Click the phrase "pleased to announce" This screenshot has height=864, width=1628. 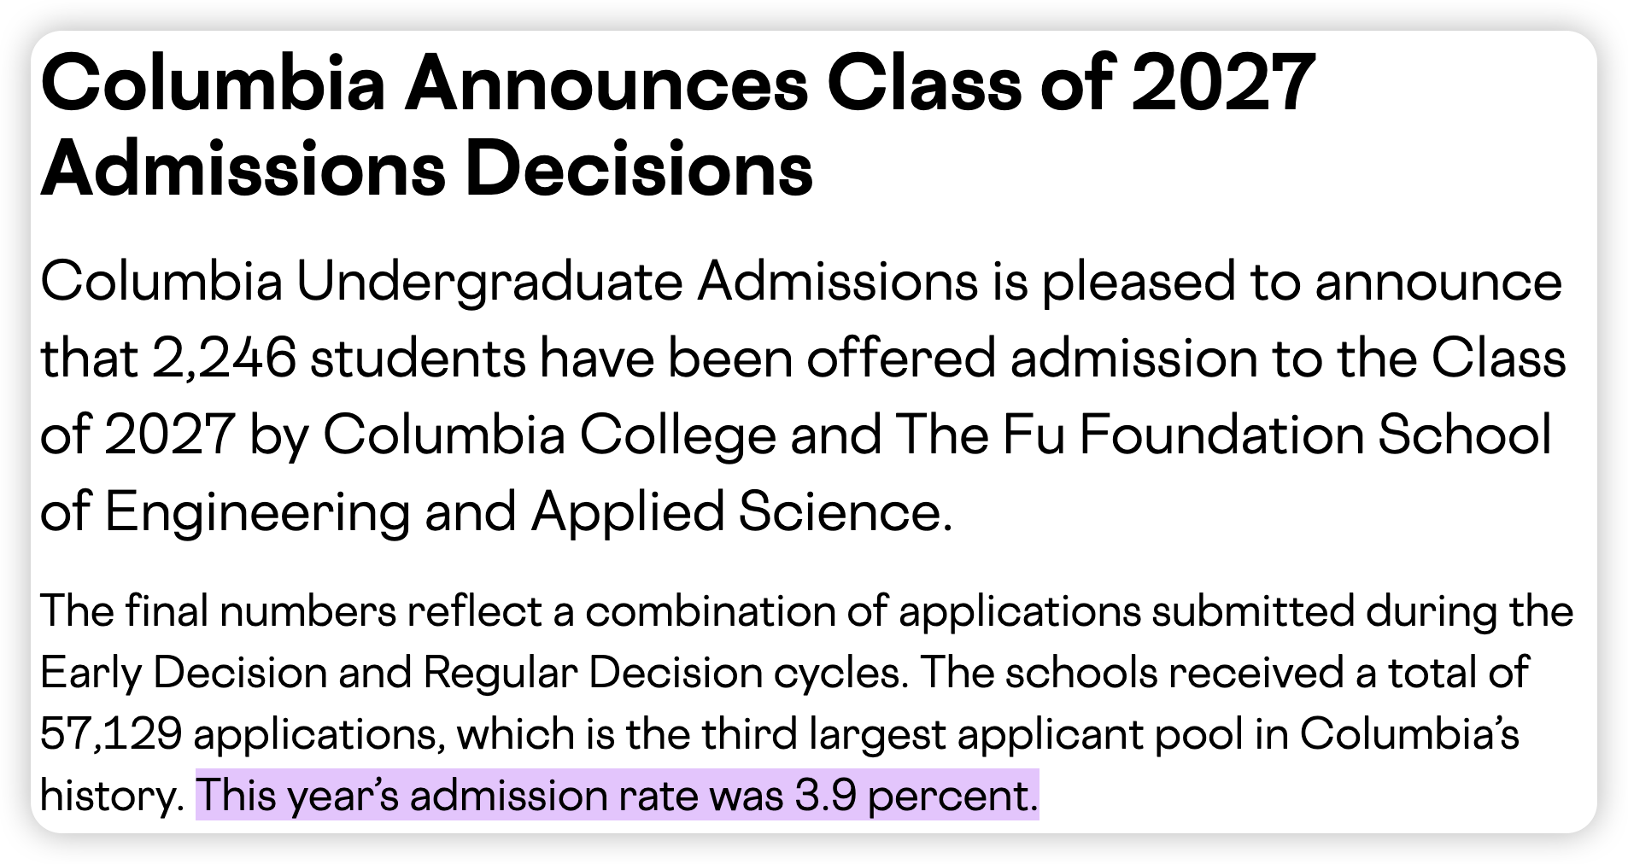point(1302,283)
